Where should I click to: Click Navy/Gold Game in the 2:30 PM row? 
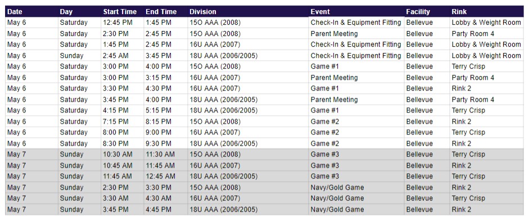[x=356, y=187]
